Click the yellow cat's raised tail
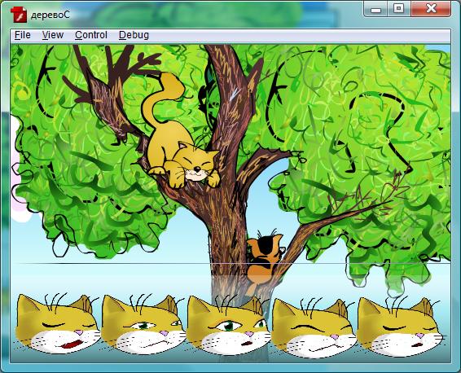 point(163,97)
